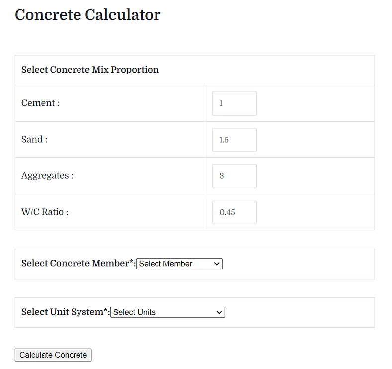Click the Concrete Calculator page heading
The height and width of the screenshot is (369, 392).
coord(87,15)
